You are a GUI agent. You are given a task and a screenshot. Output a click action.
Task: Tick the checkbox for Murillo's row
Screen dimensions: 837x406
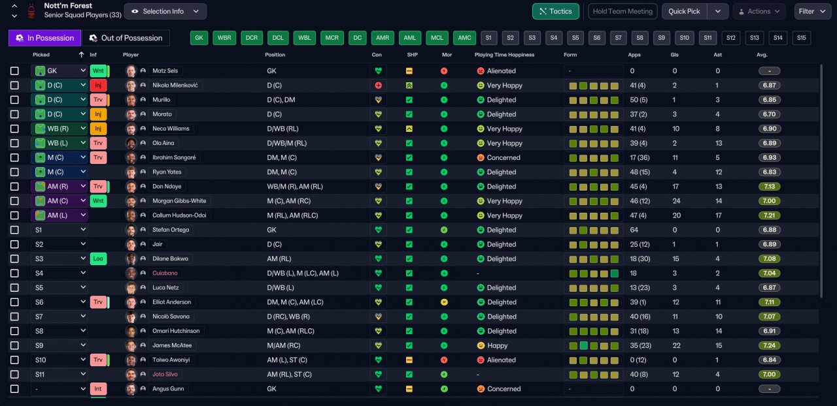[x=14, y=100]
